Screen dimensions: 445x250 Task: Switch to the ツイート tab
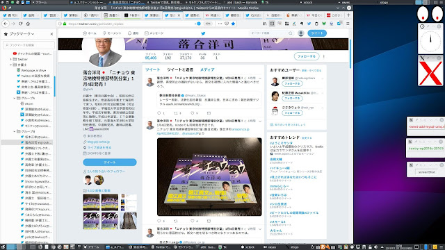[153, 69]
